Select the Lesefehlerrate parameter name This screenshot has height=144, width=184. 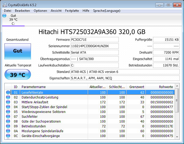tap(32, 93)
